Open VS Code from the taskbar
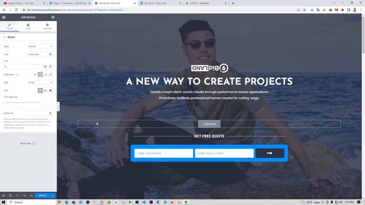365x205 pixels. (x=144, y=202)
